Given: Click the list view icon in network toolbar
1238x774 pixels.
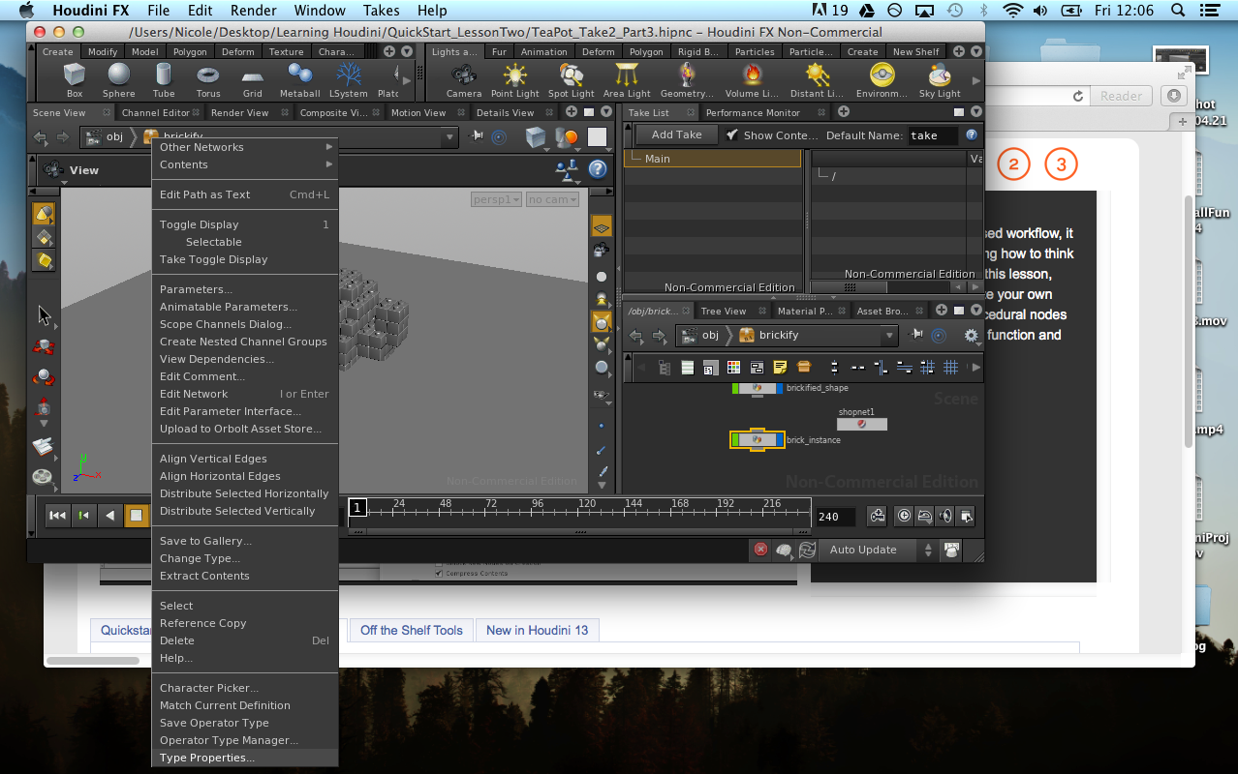Looking at the screenshot, I should [x=687, y=368].
